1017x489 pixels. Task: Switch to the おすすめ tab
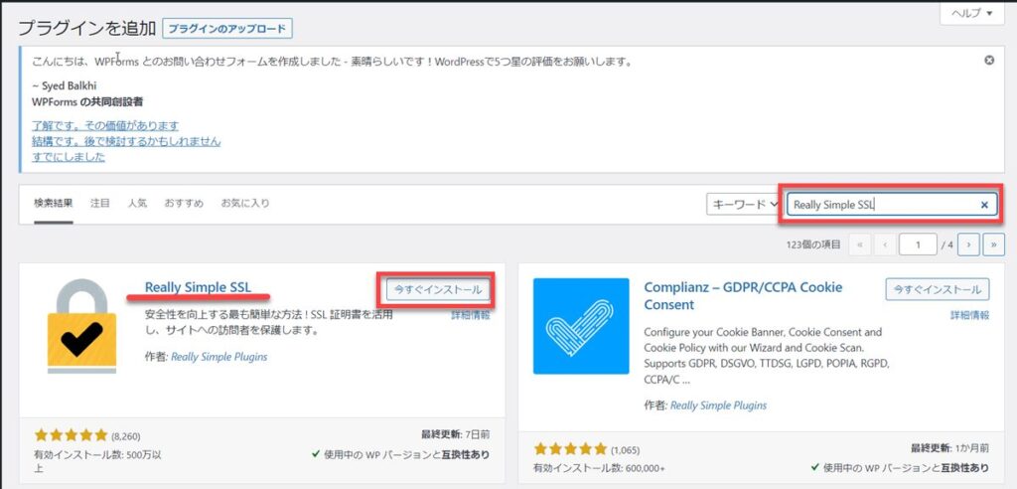point(184,204)
